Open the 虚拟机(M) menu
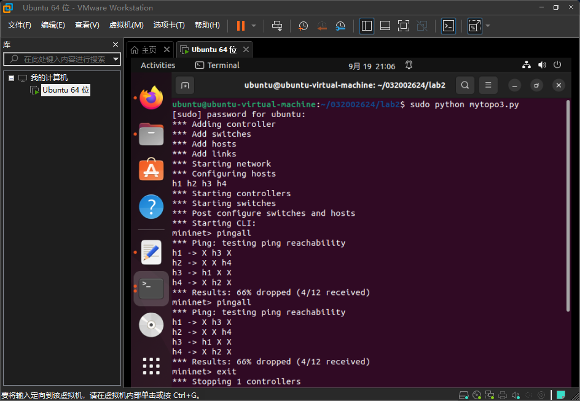The image size is (580, 401). [126, 25]
